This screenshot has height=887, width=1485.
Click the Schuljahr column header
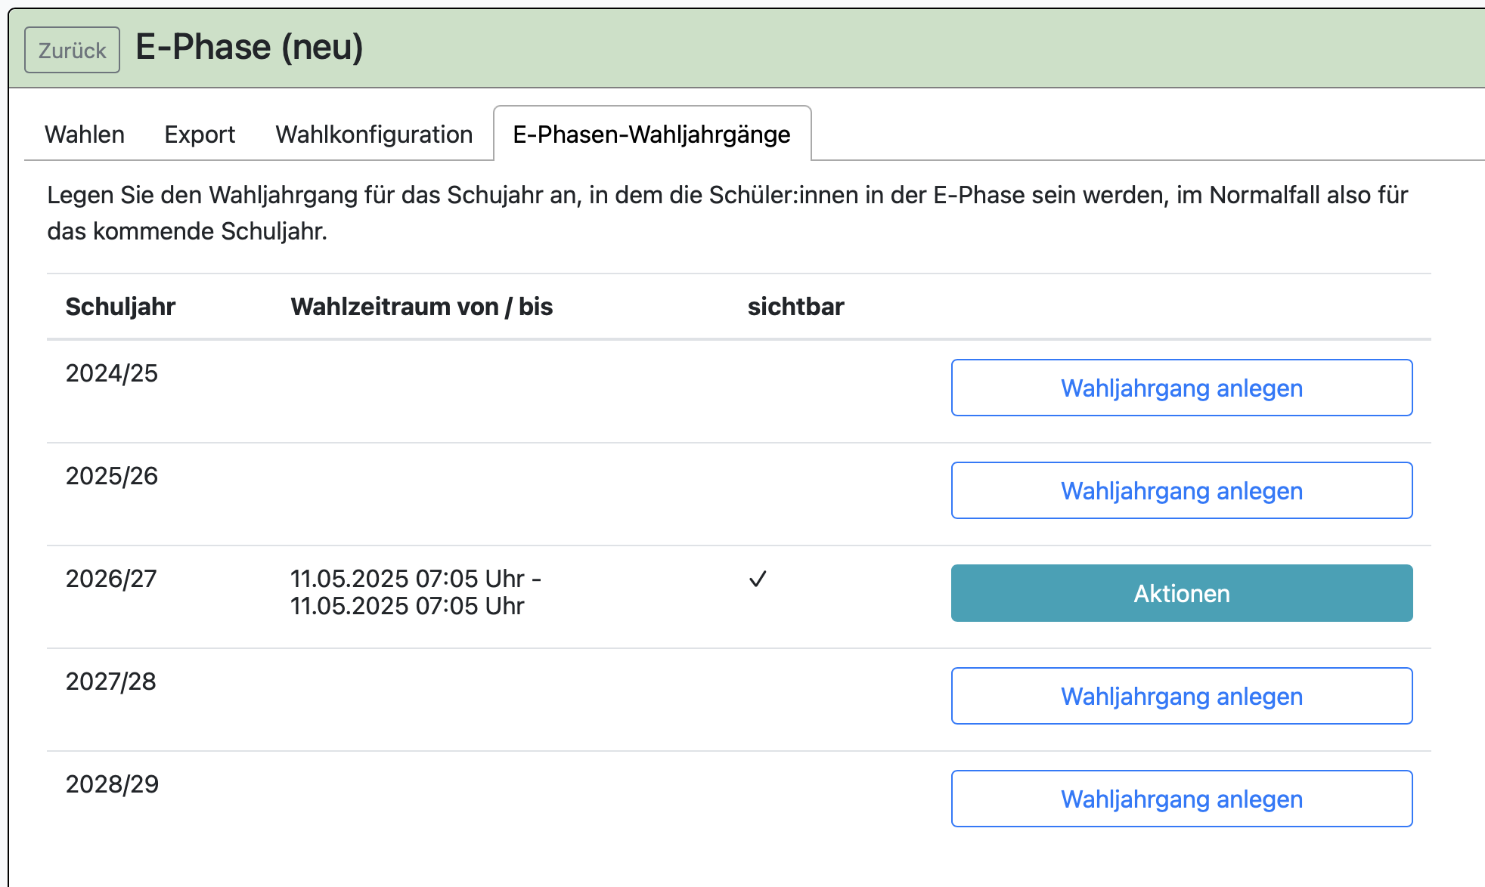120,307
